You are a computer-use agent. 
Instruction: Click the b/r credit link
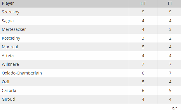175,108
